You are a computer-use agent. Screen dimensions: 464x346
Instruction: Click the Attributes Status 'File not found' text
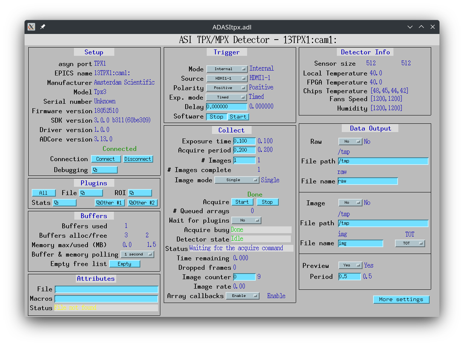75,308
